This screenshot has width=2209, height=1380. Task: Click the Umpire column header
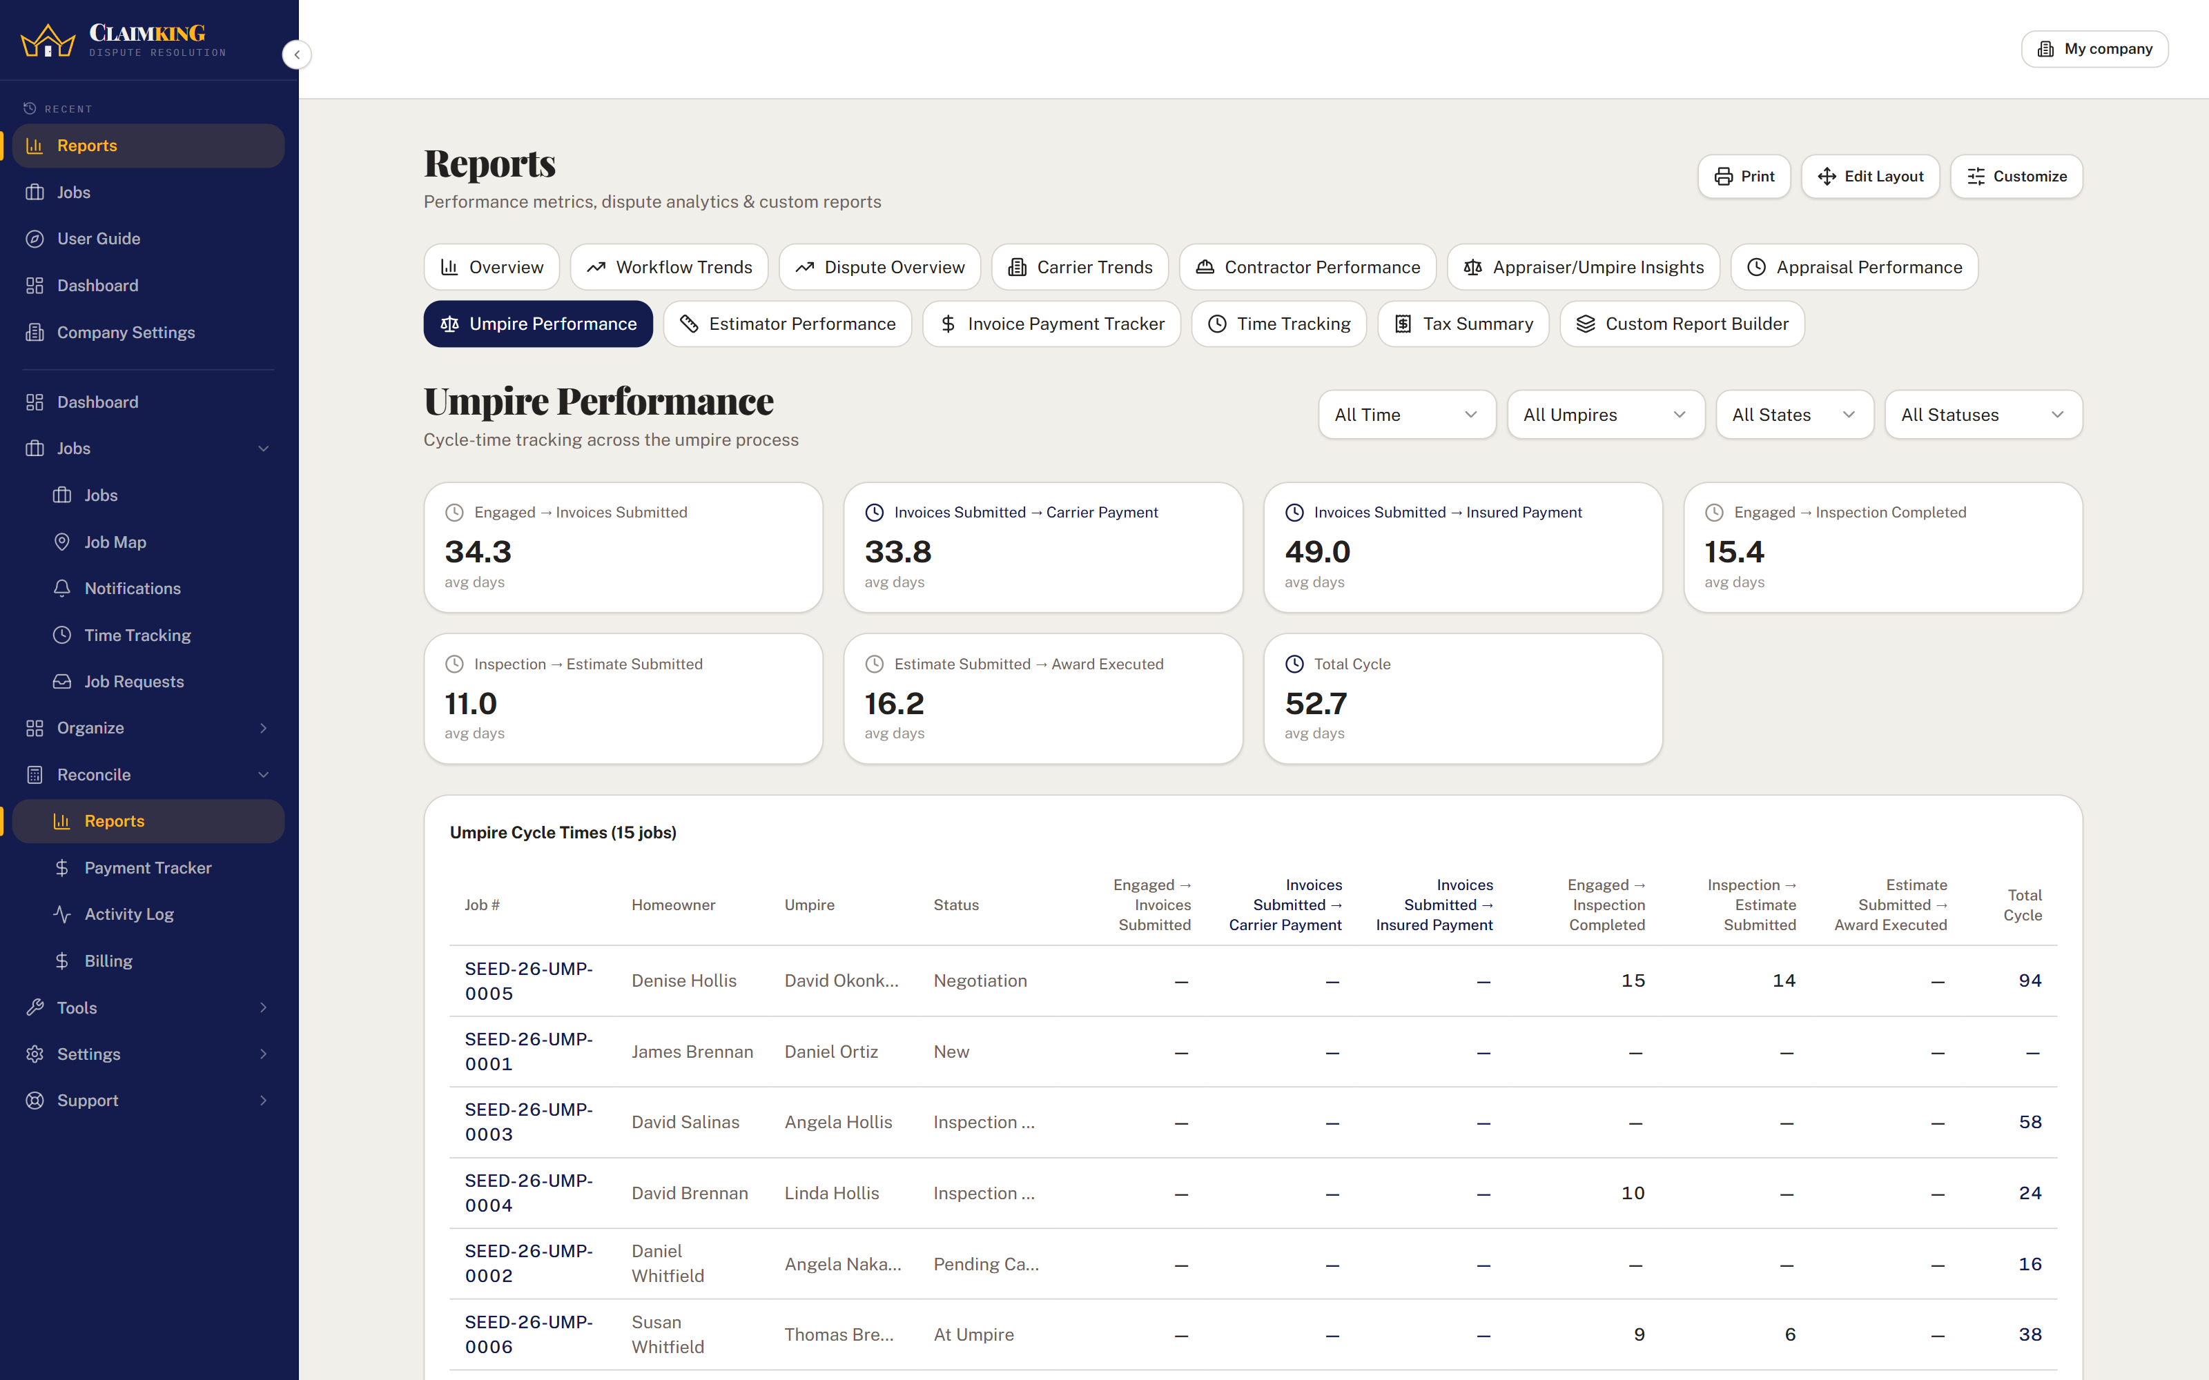pyautogui.click(x=810, y=905)
